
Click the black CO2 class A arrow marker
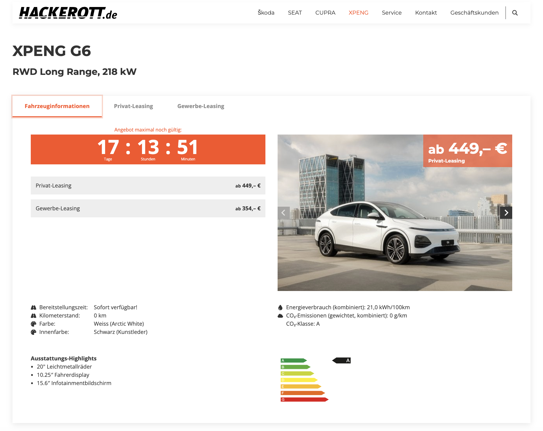pyautogui.click(x=342, y=360)
